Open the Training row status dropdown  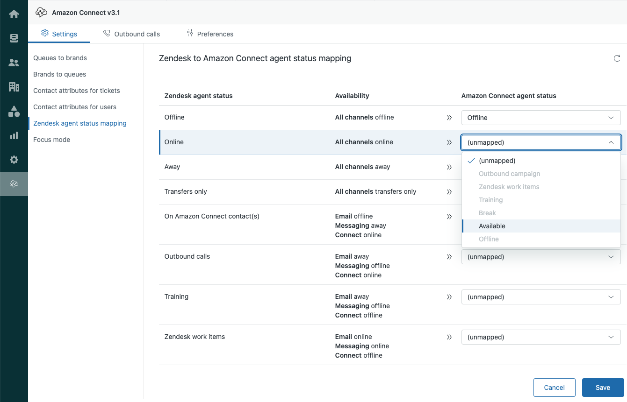541,297
